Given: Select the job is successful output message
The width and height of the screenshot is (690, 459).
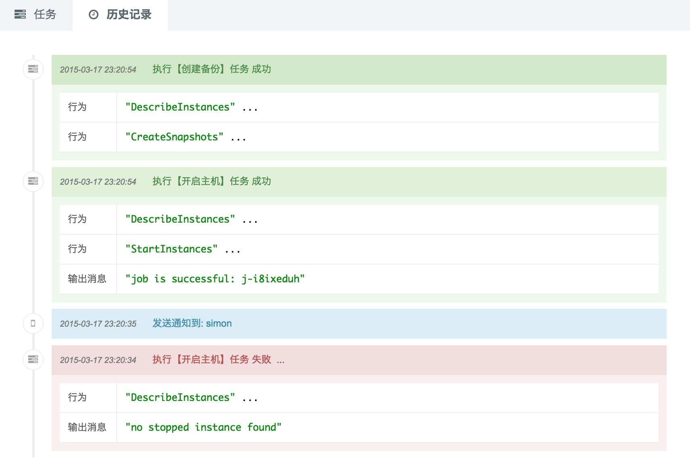Looking at the screenshot, I should pos(215,279).
